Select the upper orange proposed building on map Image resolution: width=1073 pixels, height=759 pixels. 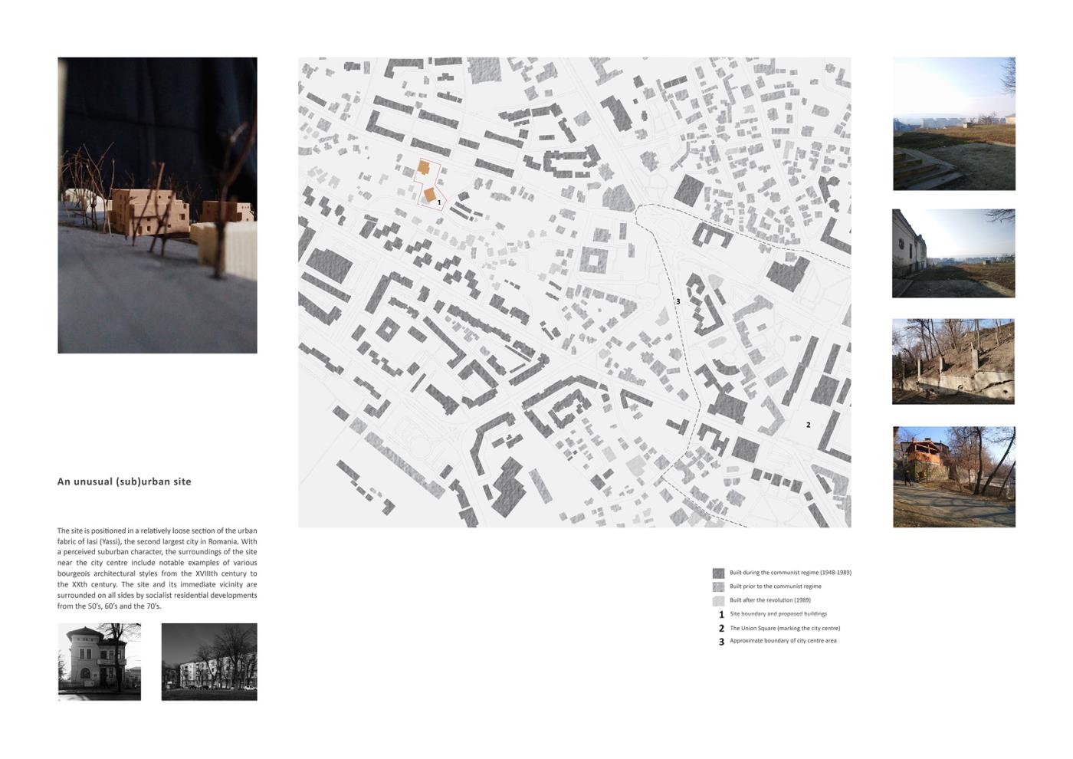click(423, 168)
